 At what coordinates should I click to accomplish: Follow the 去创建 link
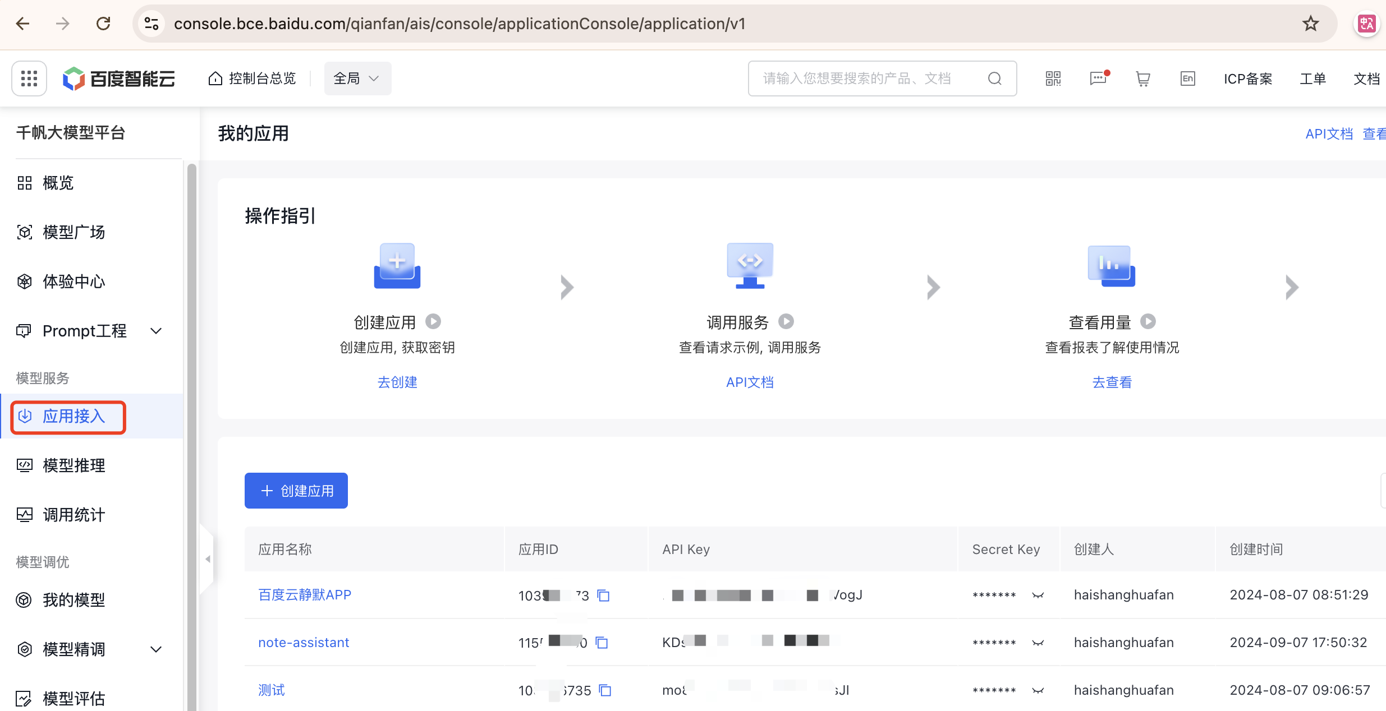coord(397,382)
